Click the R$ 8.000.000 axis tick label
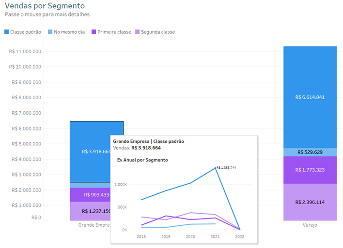The width and height of the screenshot is (343, 248). [27, 98]
